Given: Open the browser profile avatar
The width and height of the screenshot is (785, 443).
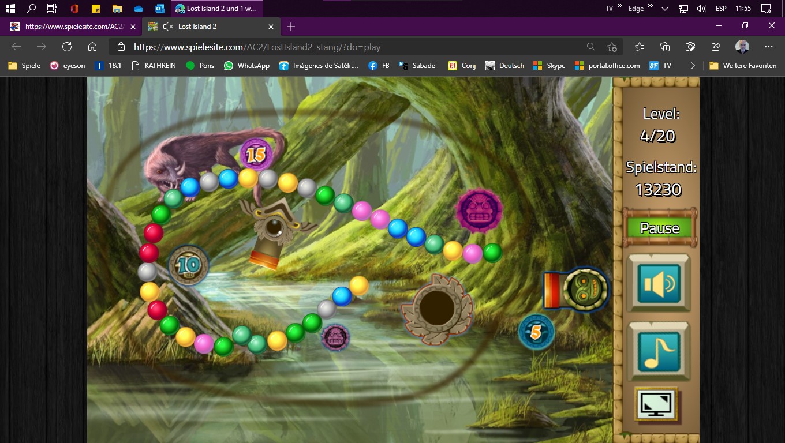Looking at the screenshot, I should click(742, 47).
